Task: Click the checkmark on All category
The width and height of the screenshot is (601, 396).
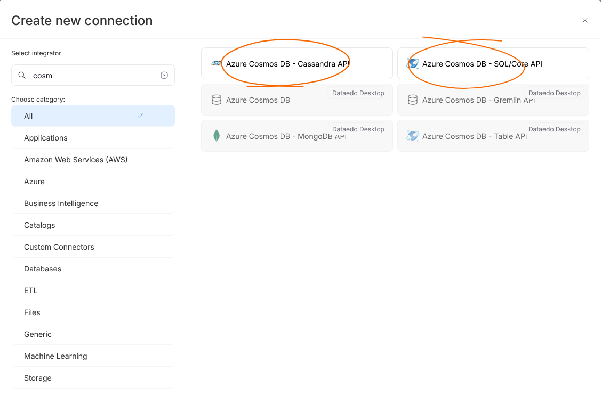Action: click(140, 115)
